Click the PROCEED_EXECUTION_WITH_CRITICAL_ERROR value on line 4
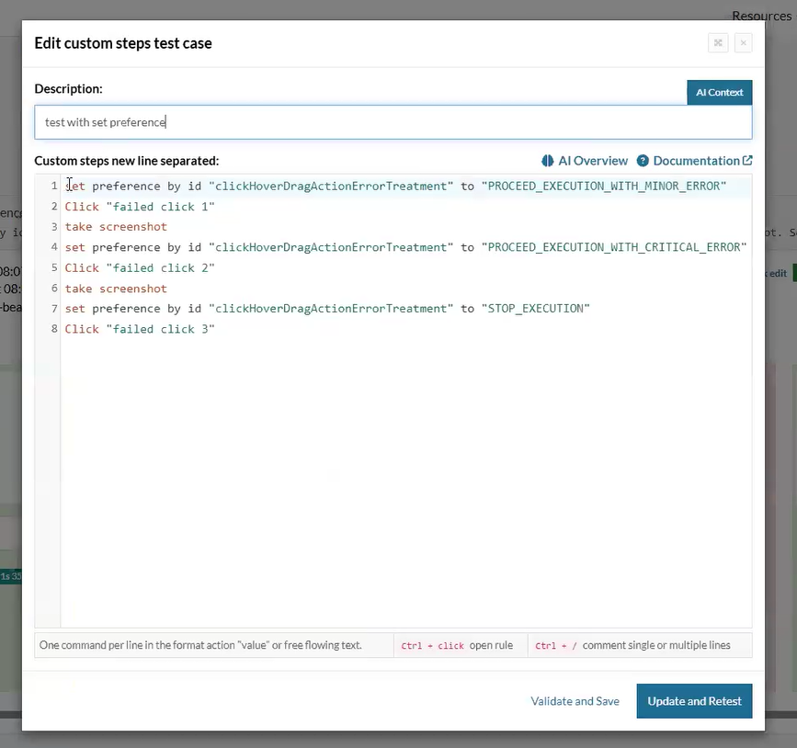The height and width of the screenshot is (748, 797). 613,247
